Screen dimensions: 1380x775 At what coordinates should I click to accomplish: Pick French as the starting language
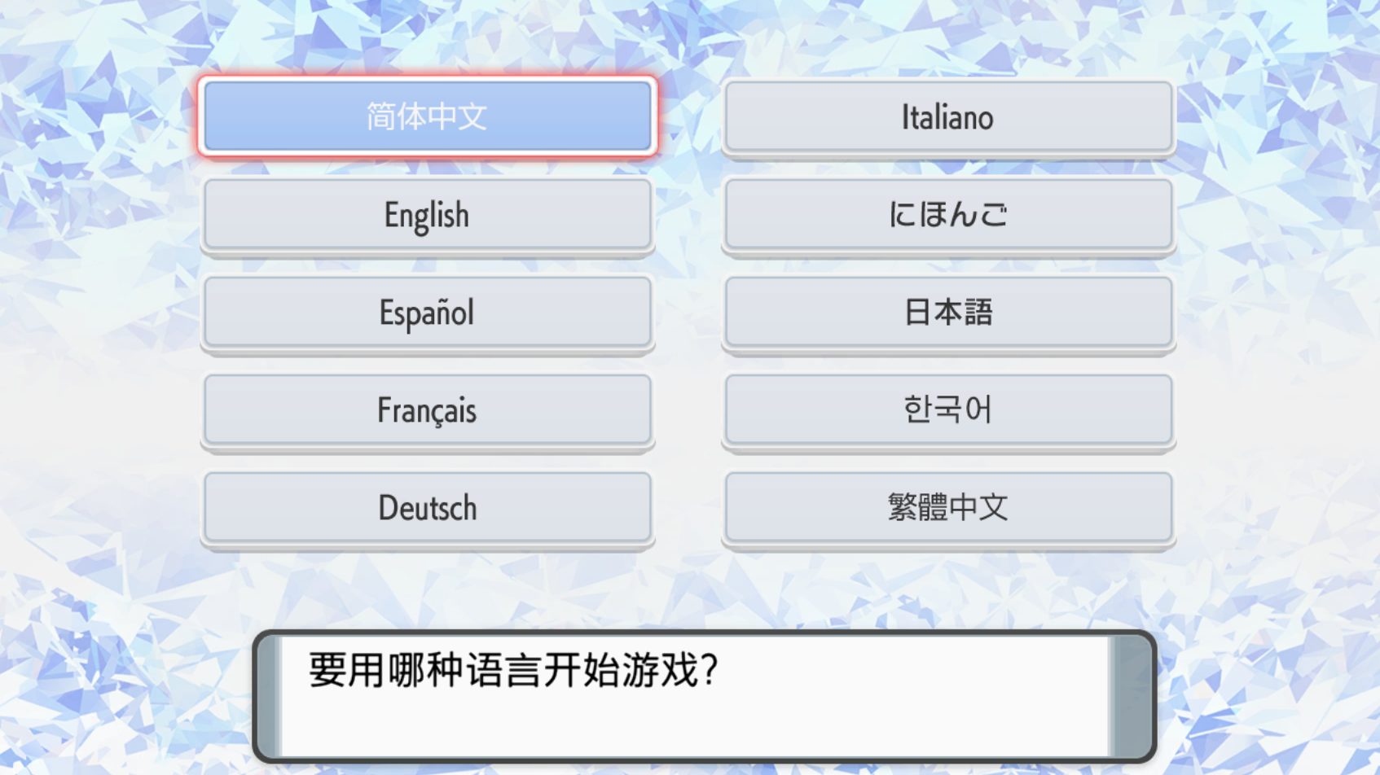[x=427, y=410]
